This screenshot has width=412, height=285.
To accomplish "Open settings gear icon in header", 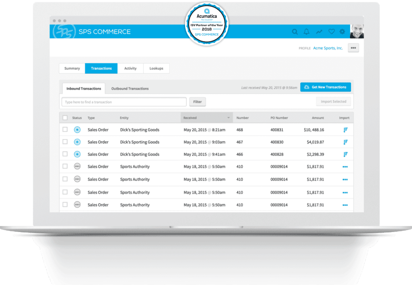I will click(x=342, y=32).
